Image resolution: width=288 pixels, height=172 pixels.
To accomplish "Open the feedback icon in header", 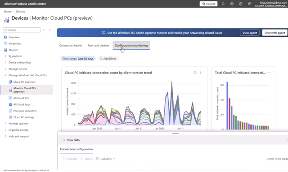I will (249, 4).
